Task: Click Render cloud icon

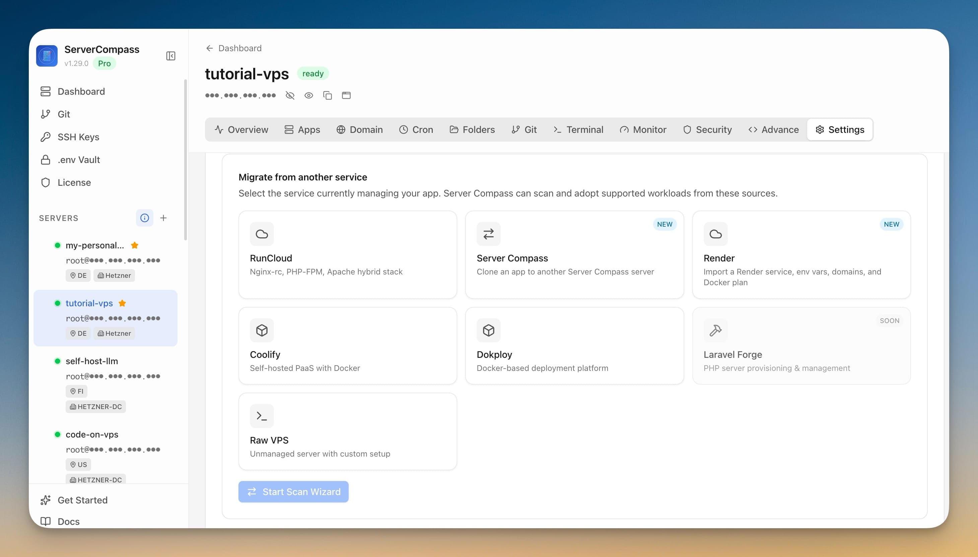Action: (715, 234)
